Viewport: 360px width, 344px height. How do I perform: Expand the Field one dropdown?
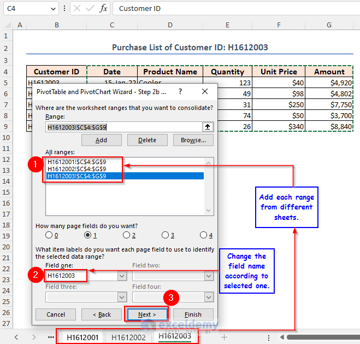pyautogui.click(x=122, y=276)
